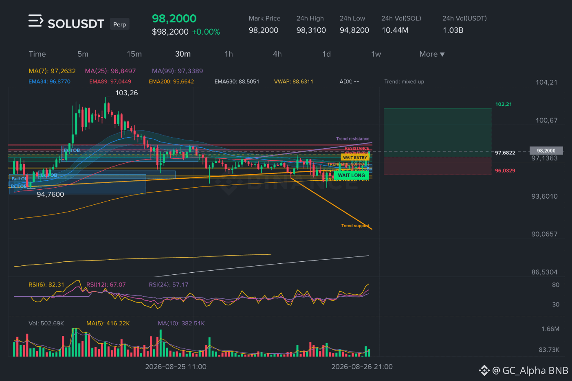Click the 103,26 swing high label
The image size is (572, 381).
click(126, 93)
